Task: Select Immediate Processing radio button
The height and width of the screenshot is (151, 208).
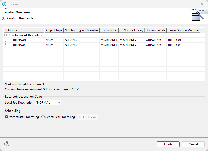Action: pyautogui.click(x=7, y=117)
